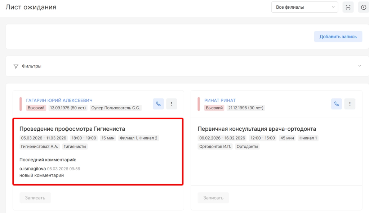Image resolution: width=369 pixels, height=213 pixels.
Task: Open patient link РИНАТ РИНАТ
Action: [x=220, y=100]
